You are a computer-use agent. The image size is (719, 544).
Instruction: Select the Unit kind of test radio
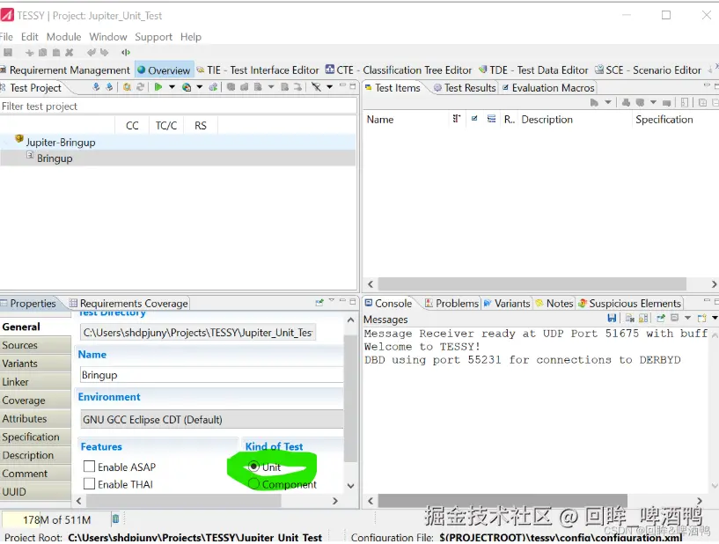click(x=253, y=467)
